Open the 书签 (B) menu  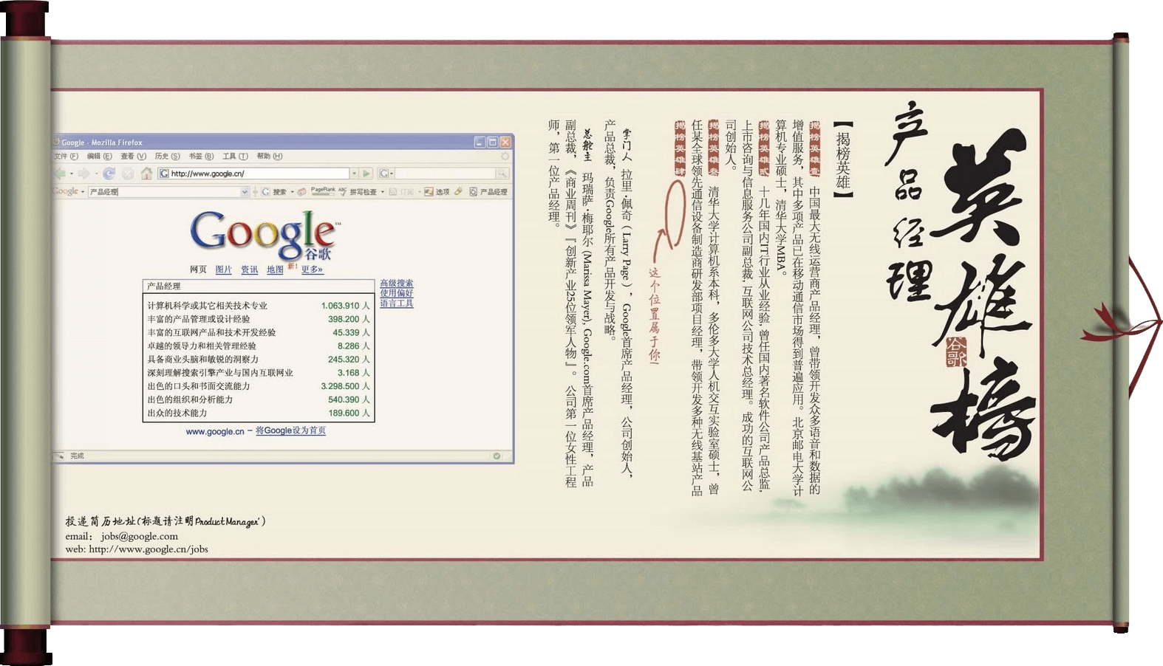click(201, 156)
